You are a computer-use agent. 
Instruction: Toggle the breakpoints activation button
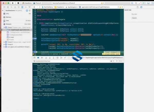[x=38, y=58]
